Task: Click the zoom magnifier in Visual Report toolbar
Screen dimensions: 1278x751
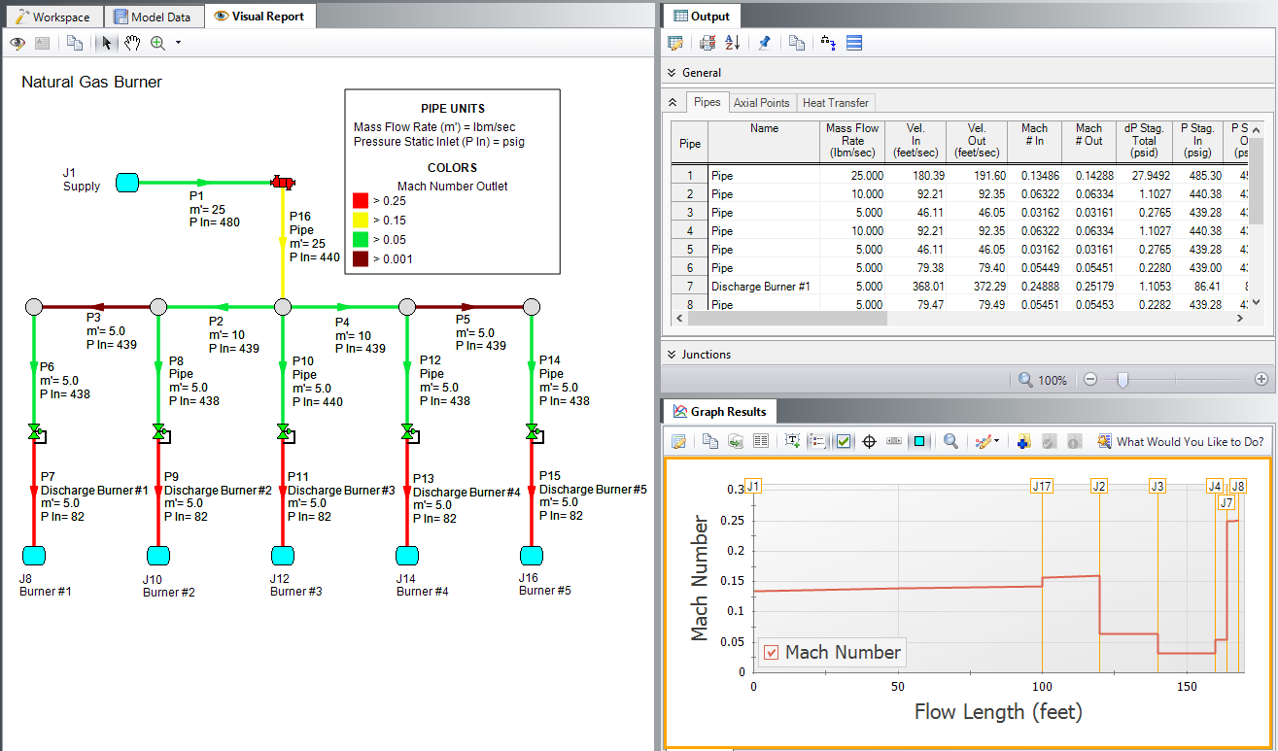Action: pos(156,43)
